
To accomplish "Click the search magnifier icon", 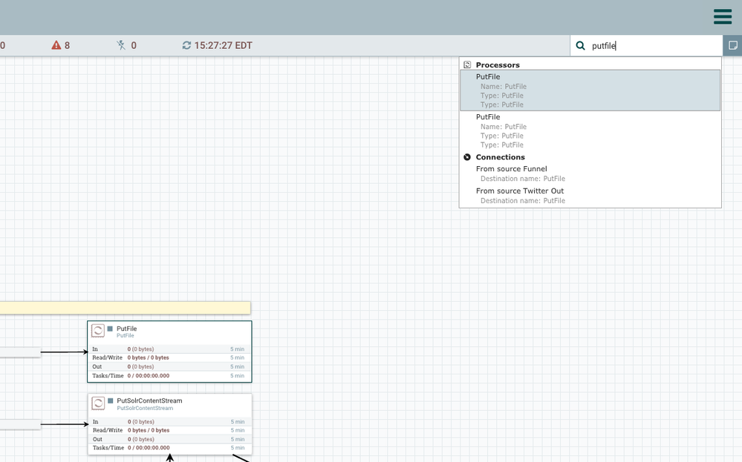I will (x=581, y=46).
